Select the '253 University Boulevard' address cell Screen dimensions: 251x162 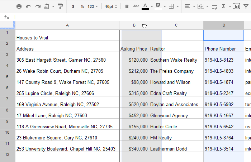pos(67,146)
